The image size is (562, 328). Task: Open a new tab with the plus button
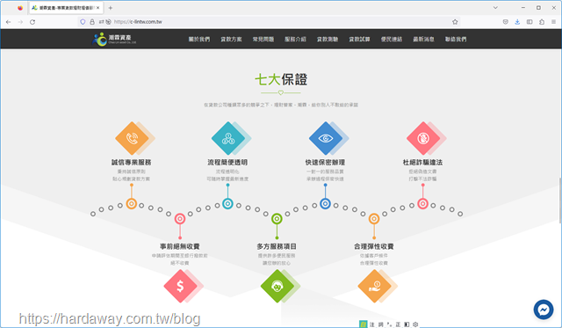coord(111,8)
